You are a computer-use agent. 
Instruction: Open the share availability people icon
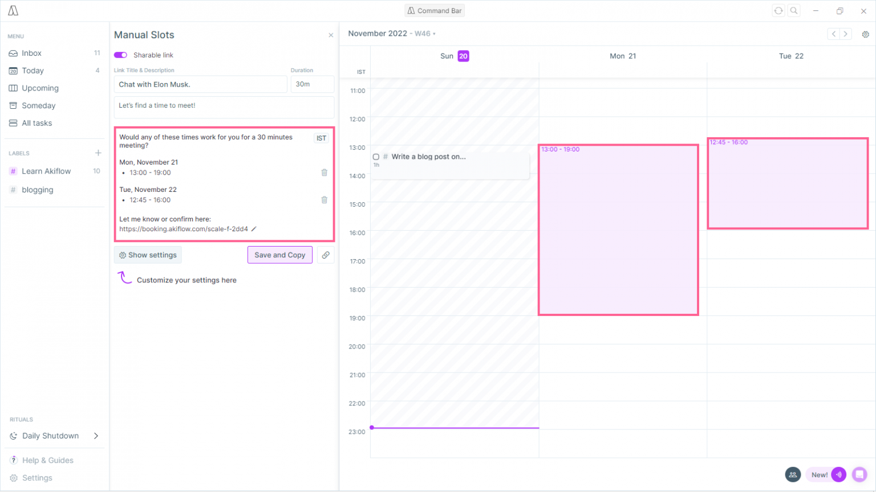pyautogui.click(x=793, y=474)
